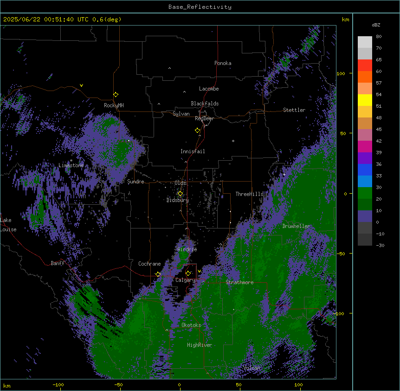
Task: Click the Cochrane city label
Action: (149, 264)
